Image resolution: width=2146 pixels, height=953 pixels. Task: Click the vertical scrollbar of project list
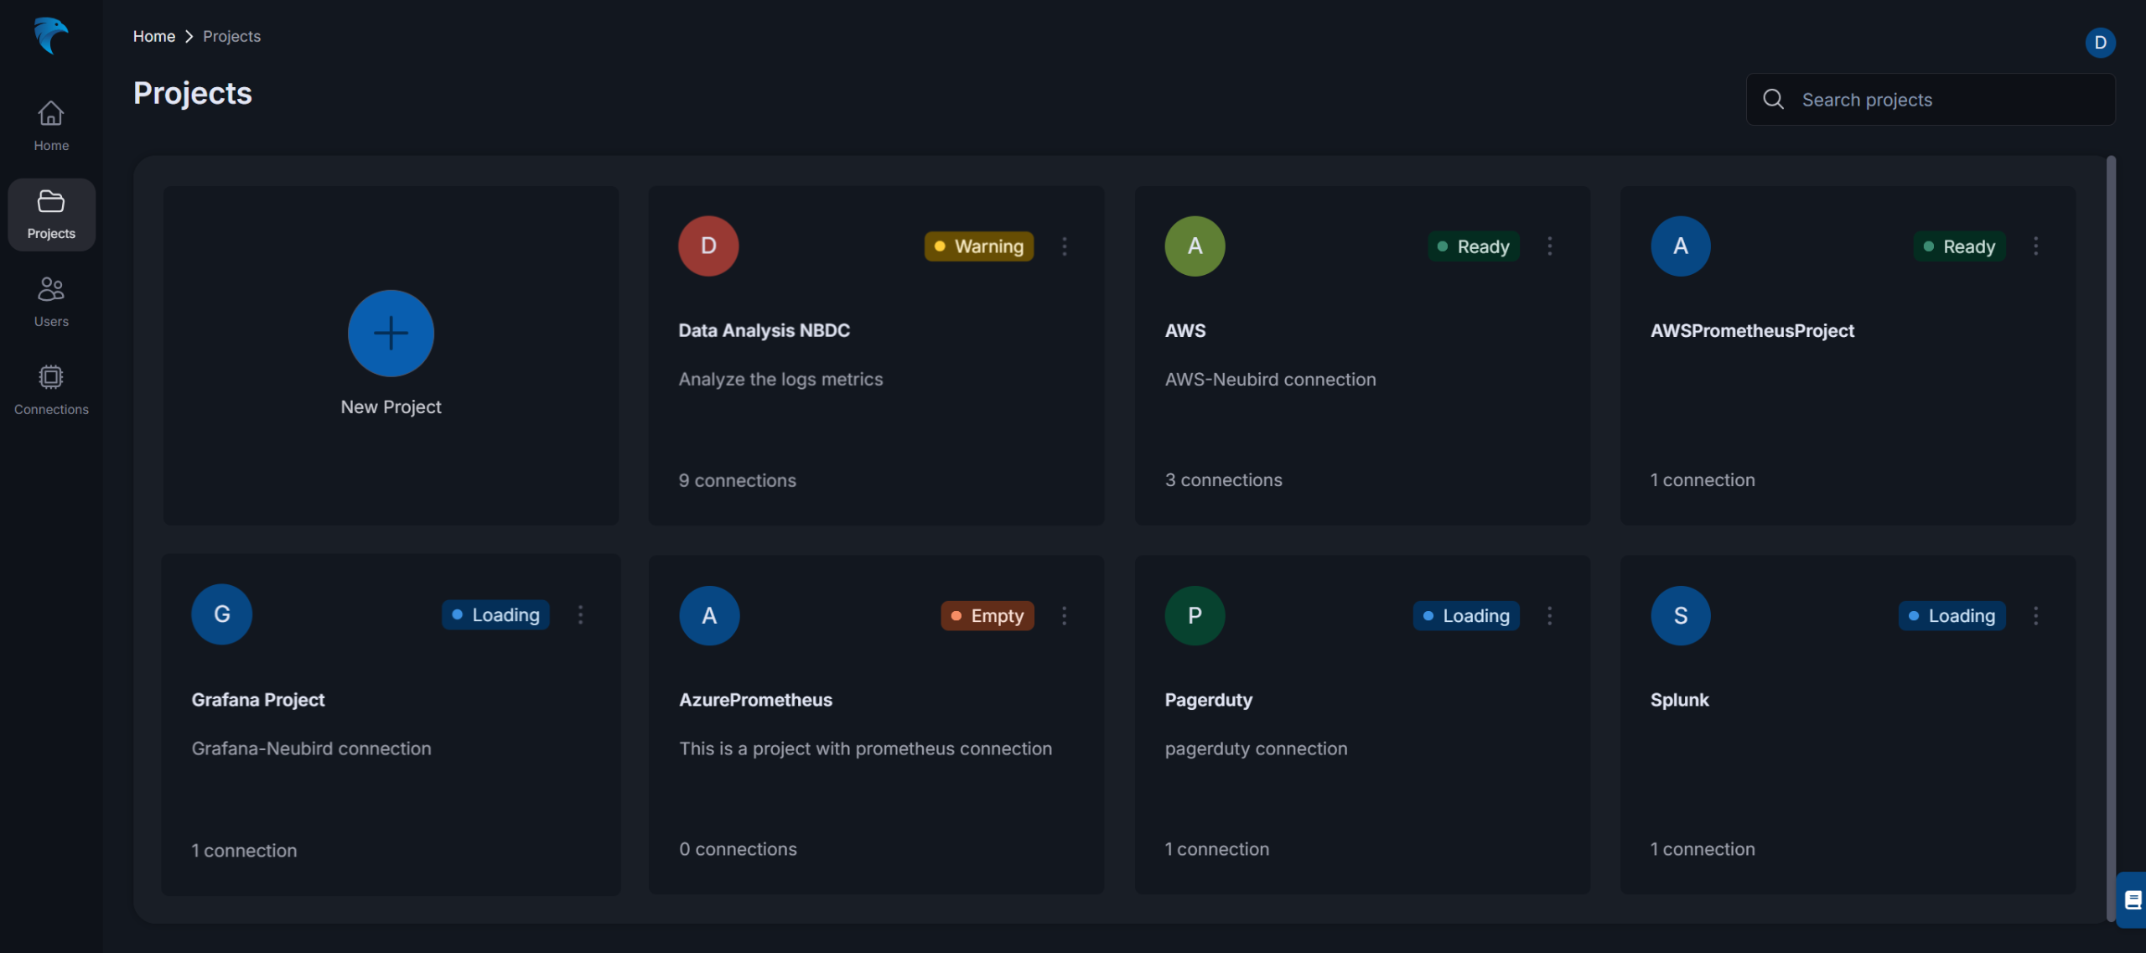(x=2111, y=536)
